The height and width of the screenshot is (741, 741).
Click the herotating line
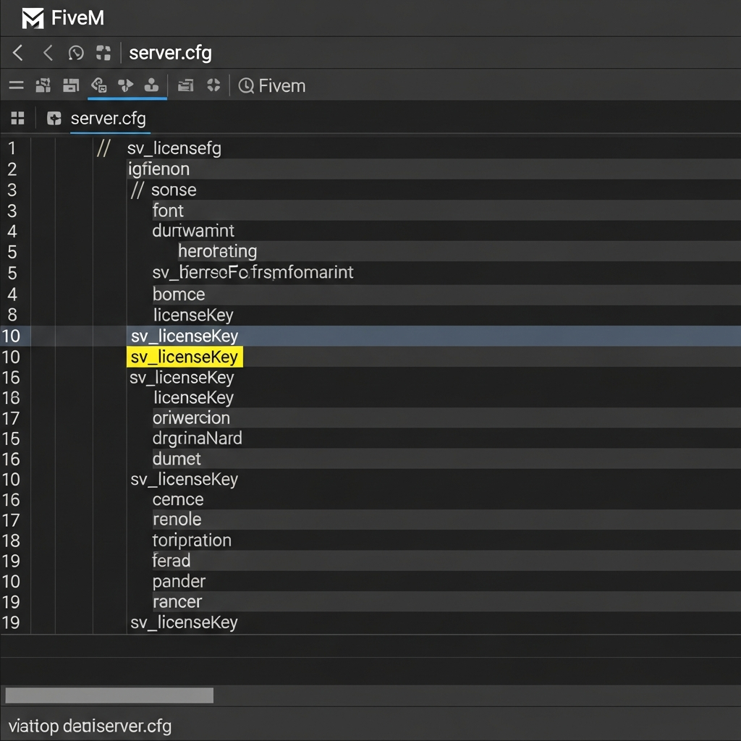[217, 251]
